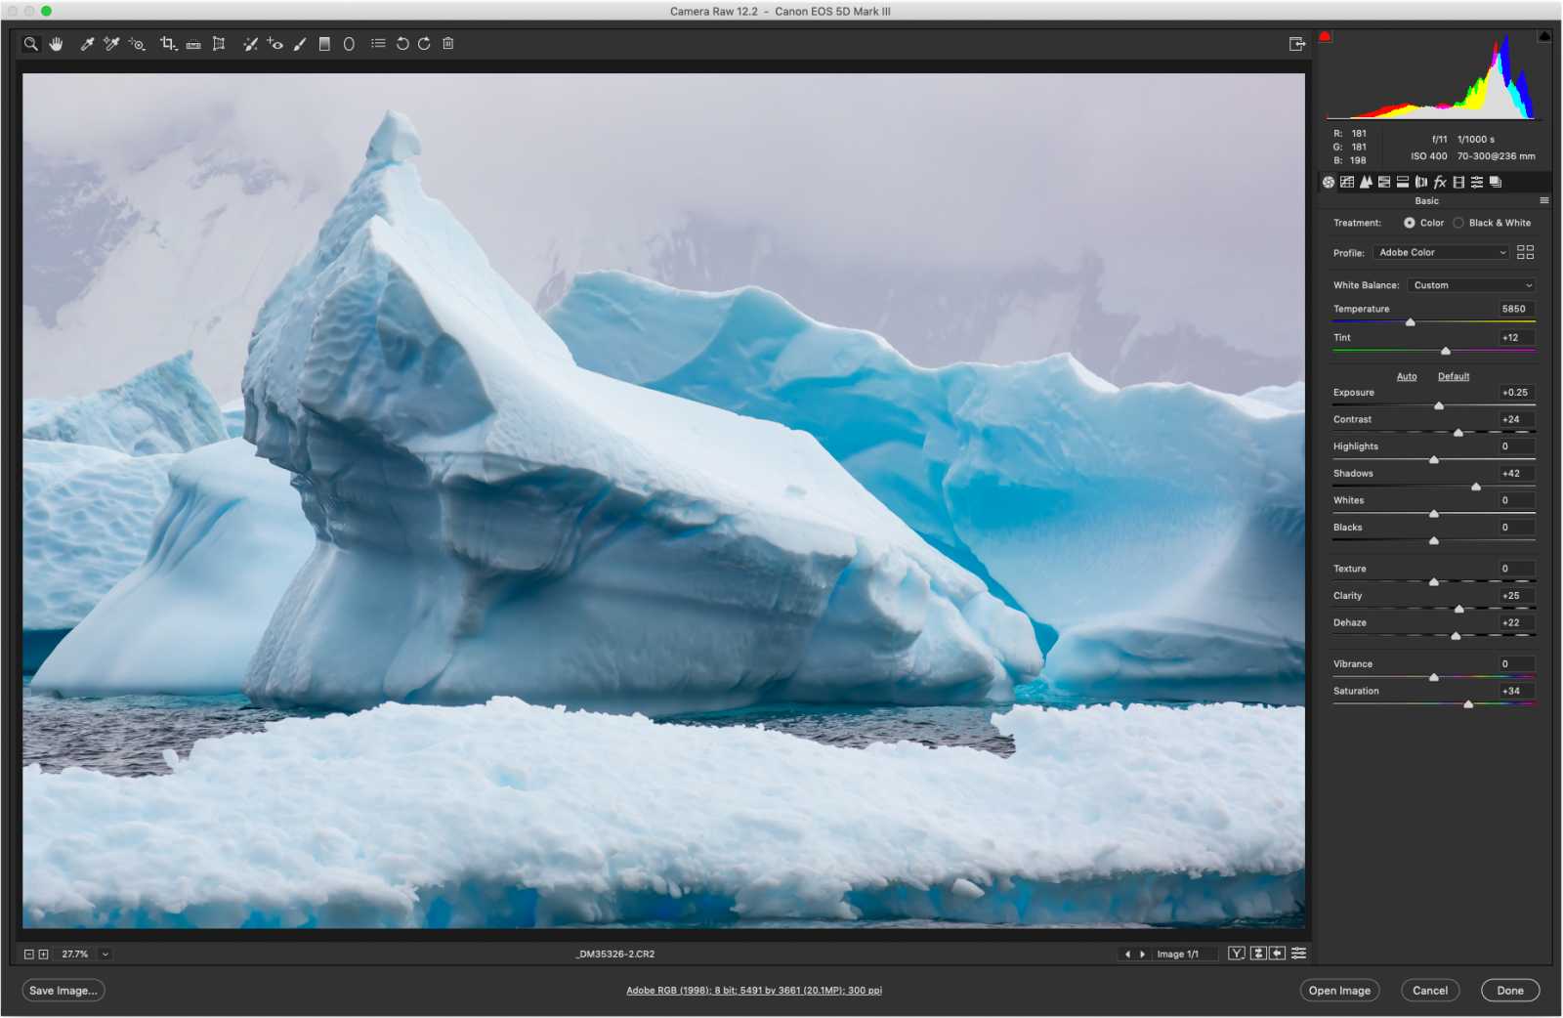Select the Black & White treatment option
Screen dimensions: 1563x1018
point(1458,223)
